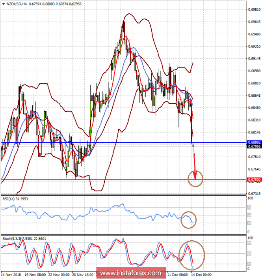The width and height of the screenshot is (262, 279).
Task: Select the Stochastic 20 level label
Action: pyautogui.click(x=249, y=264)
